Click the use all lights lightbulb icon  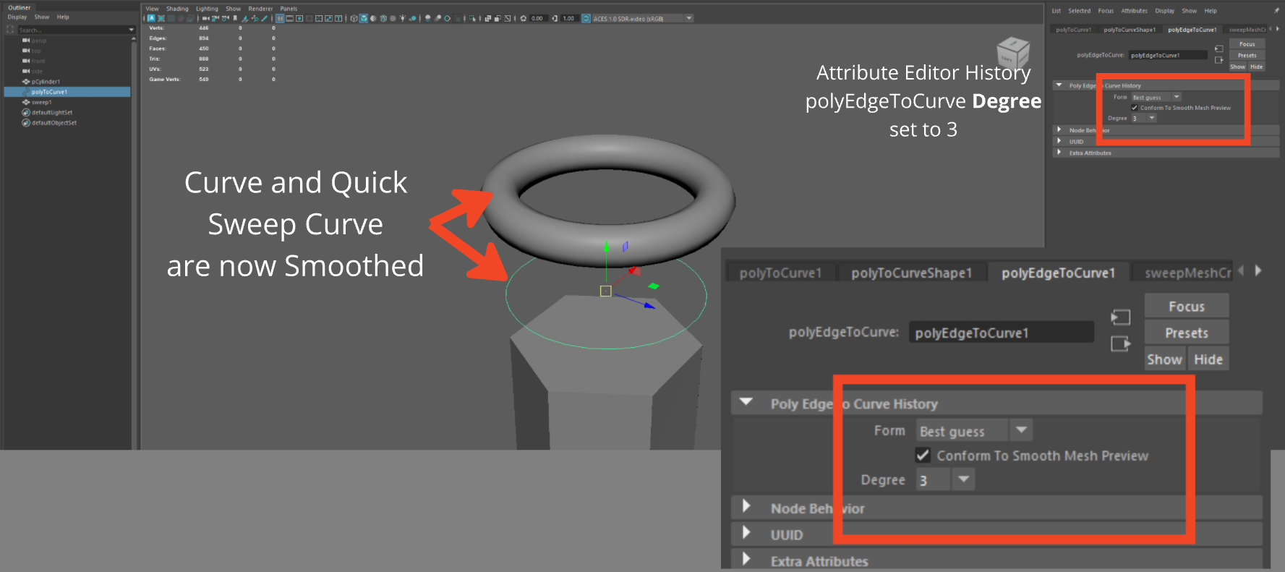point(403,19)
